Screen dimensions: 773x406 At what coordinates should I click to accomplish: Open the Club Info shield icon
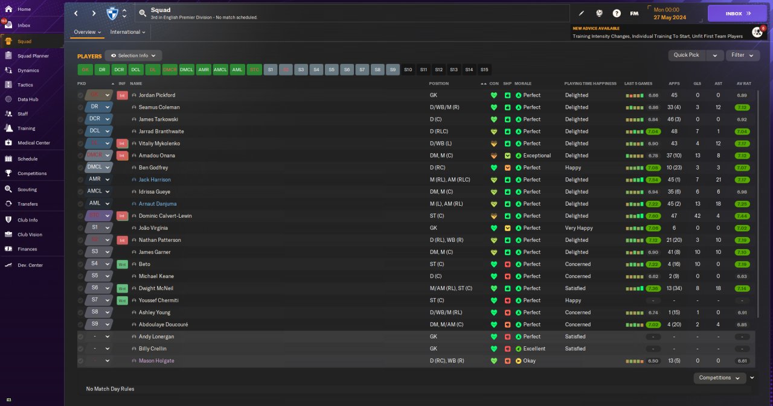coord(8,220)
